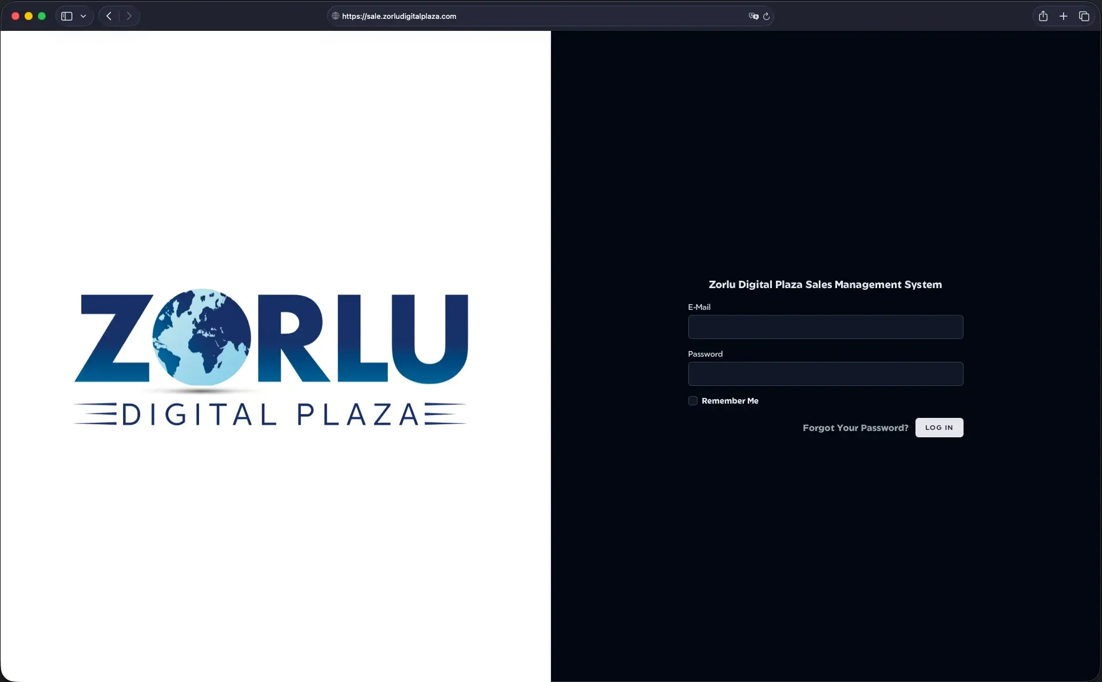
Task: Open browser history via back arrow area
Action: pos(109,15)
